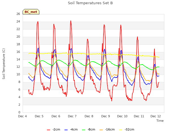Click the Dec 7 x-axis tick label

(72, 116)
